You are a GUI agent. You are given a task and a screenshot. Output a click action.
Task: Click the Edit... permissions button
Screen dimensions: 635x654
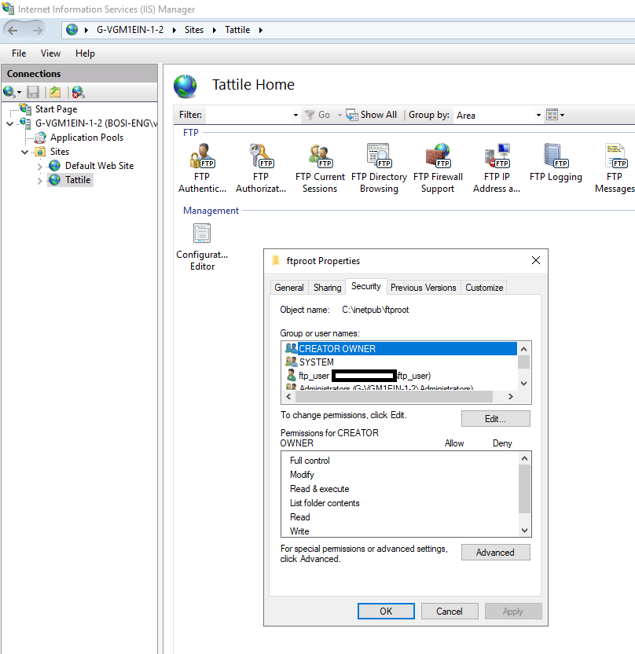tap(495, 419)
